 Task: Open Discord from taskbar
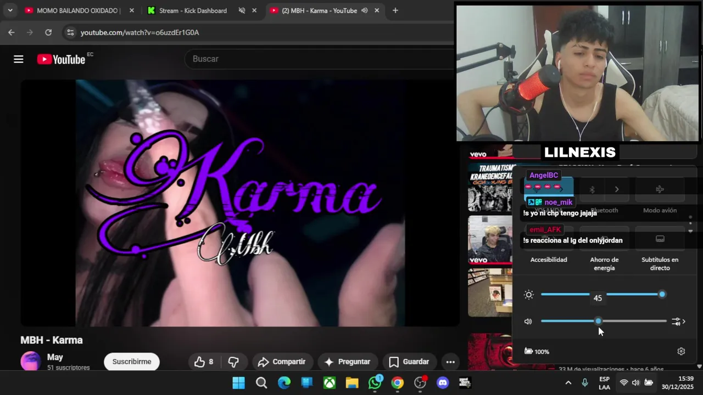[x=443, y=383]
